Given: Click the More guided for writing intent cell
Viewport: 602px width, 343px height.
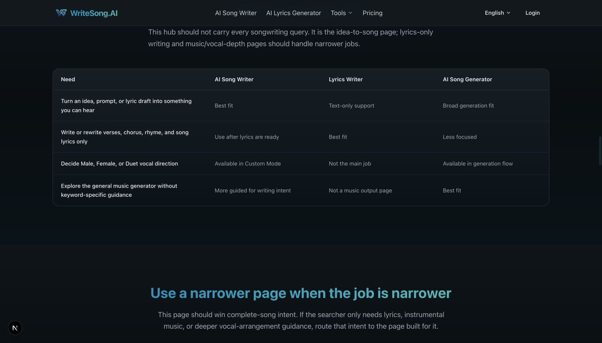Looking at the screenshot, I should (253, 190).
